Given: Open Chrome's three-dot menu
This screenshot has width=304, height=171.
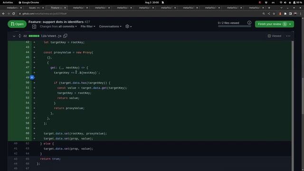Looking at the screenshot, I should pyautogui.click(x=301, y=14).
